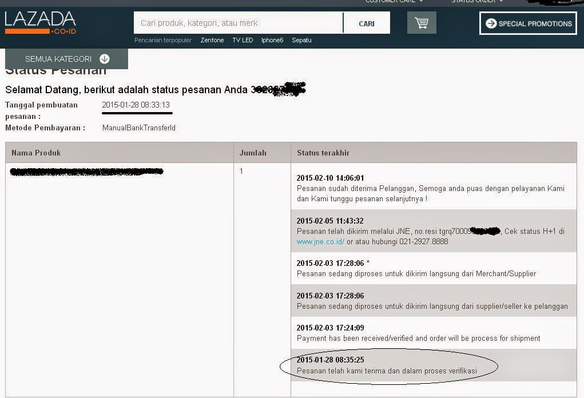Click the down-arrow icon beside Semua Kategori
Screen dimensions: 584x398
105,59
